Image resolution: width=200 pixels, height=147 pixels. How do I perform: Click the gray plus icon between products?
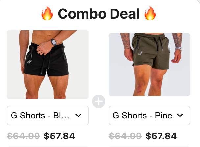pos(99,101)
